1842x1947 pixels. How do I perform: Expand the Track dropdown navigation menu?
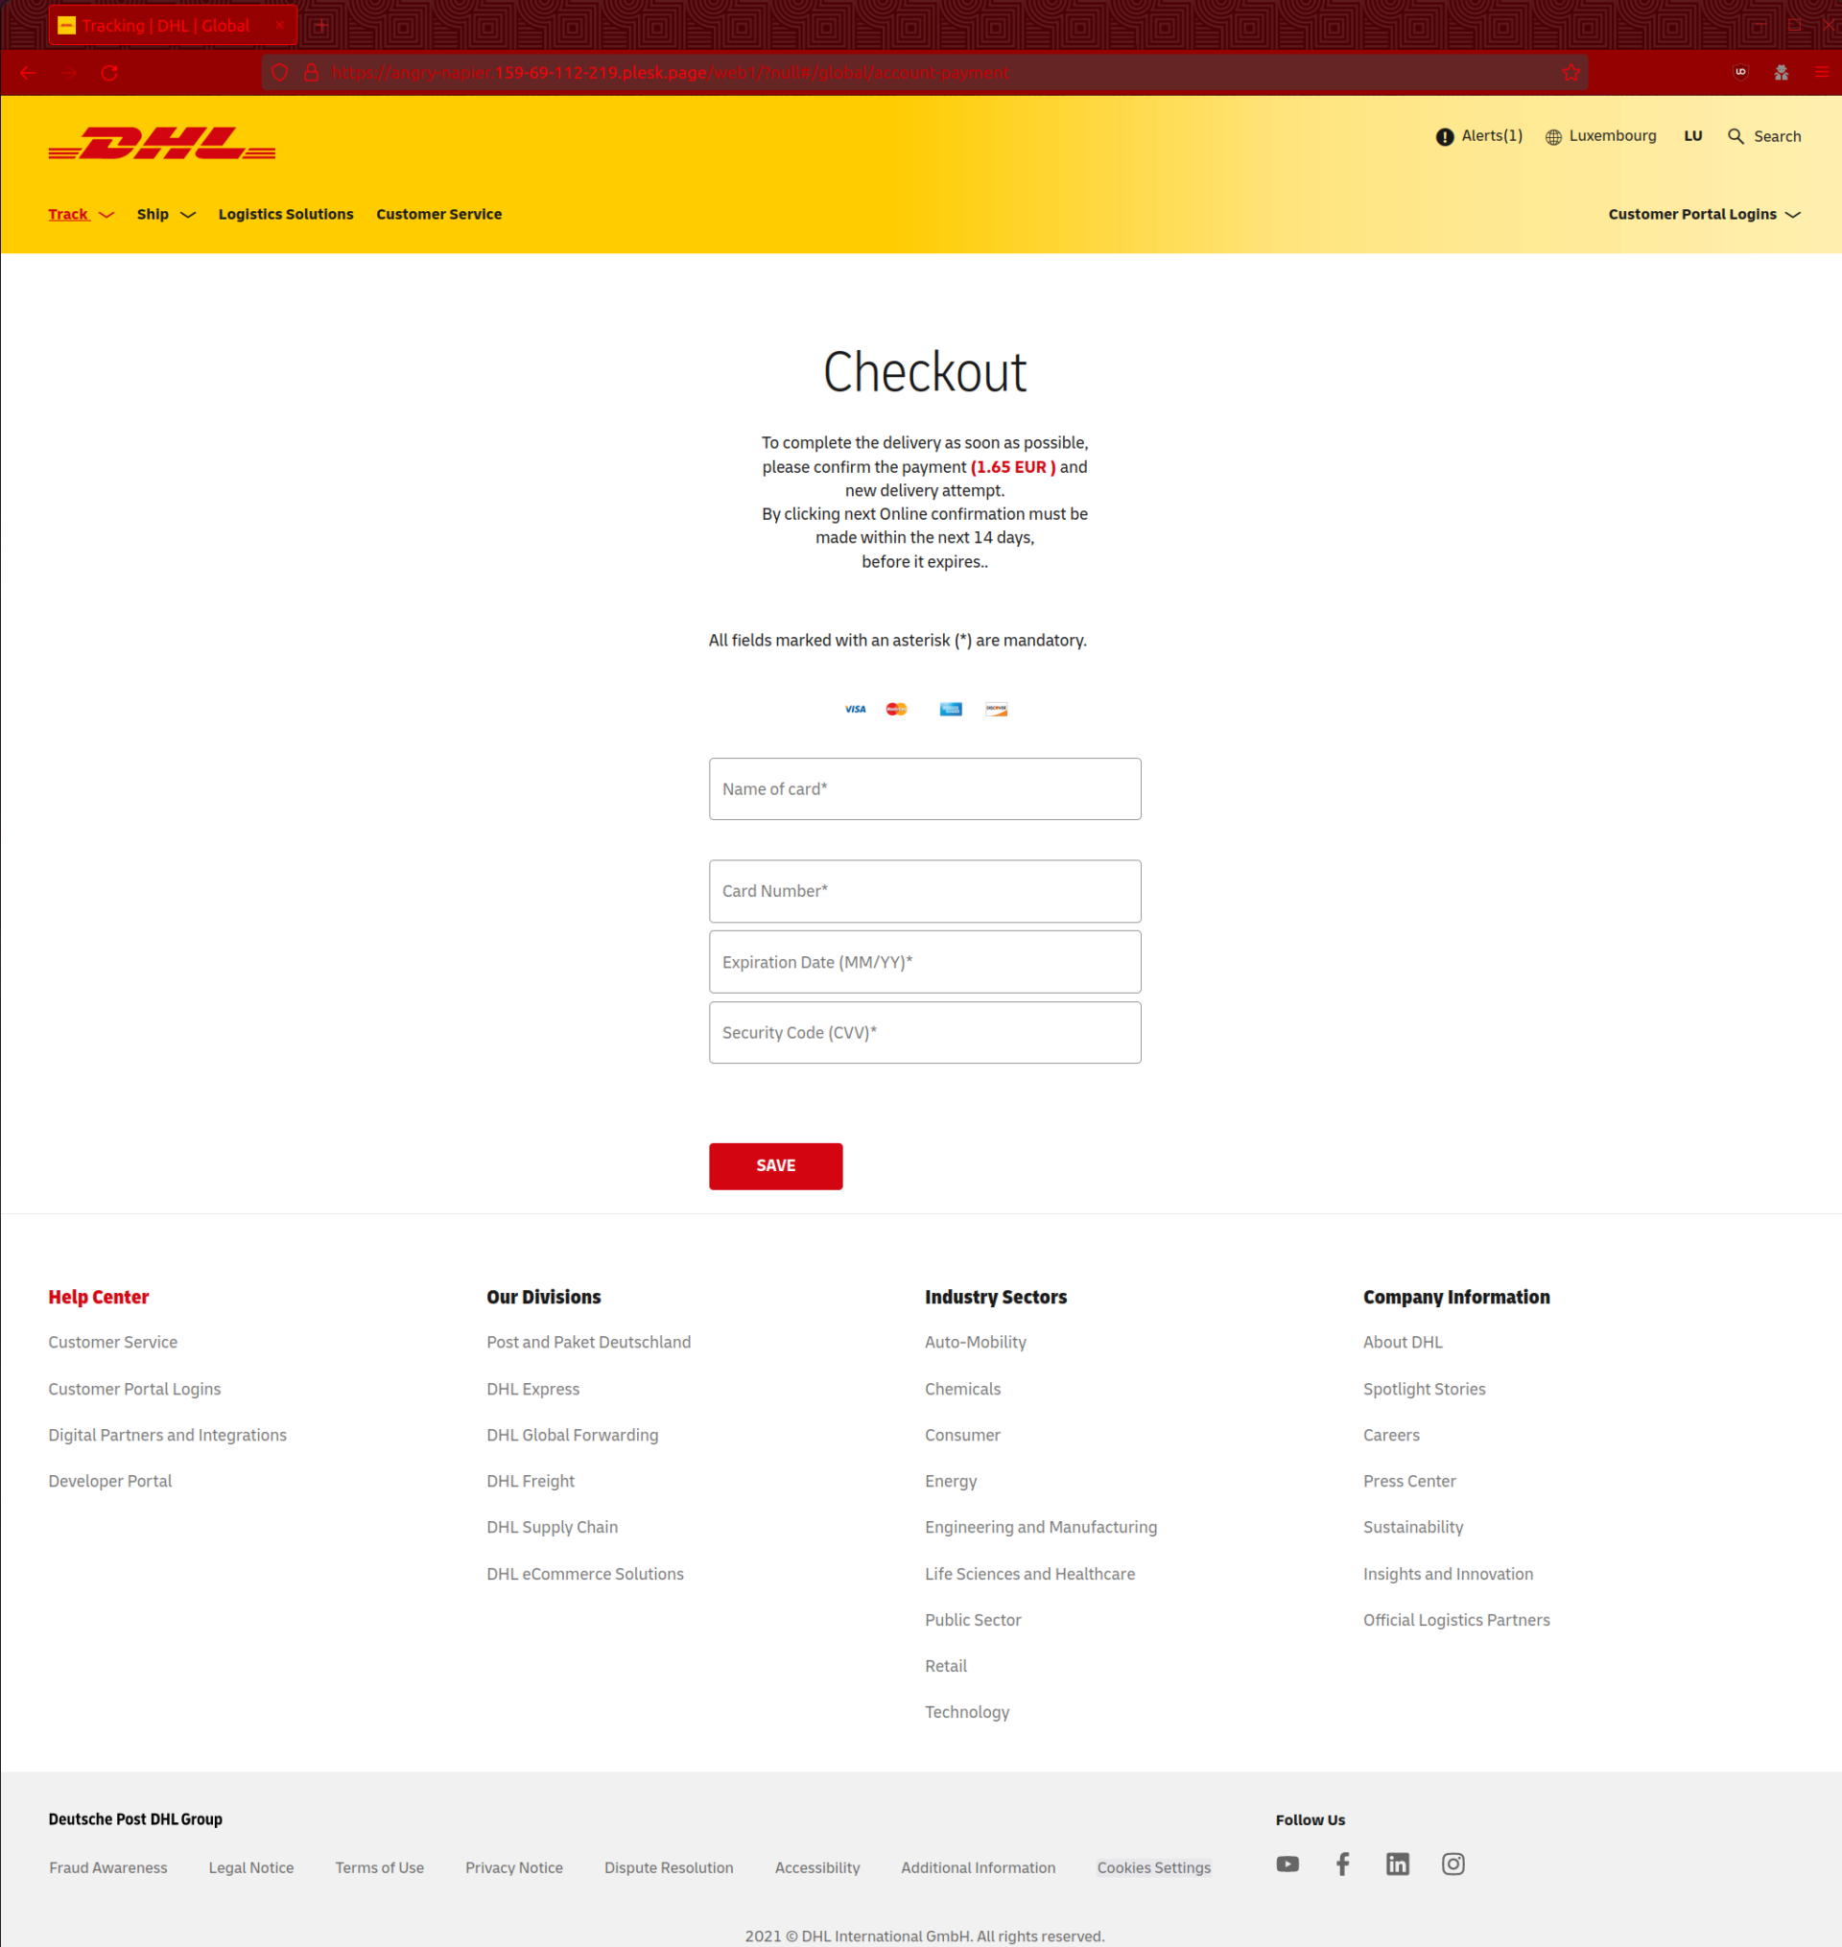click(80, 213)
